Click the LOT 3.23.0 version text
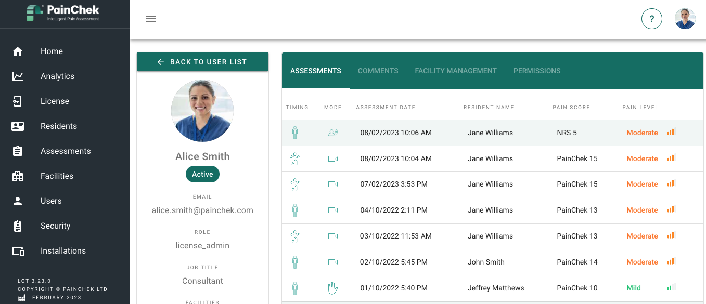Viewport: 706px width, 304px height. tap(34, 281)
